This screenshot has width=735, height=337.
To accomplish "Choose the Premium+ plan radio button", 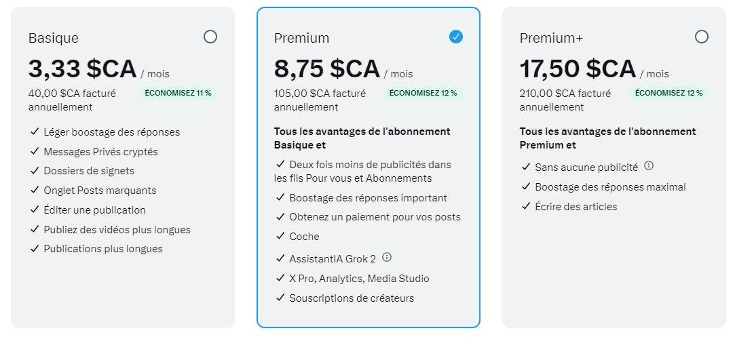I will (x=702, y=37).
